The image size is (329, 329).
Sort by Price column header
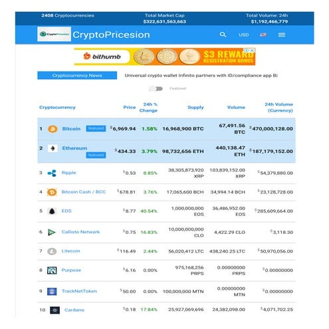130,107
